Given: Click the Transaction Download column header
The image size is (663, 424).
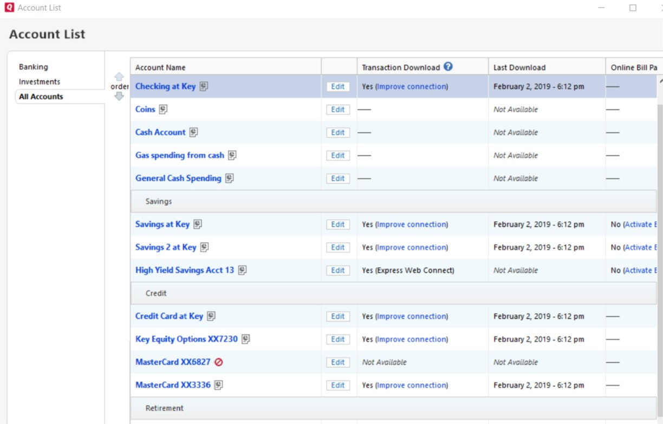Looking at the screenshot, I should pos(422,67).
